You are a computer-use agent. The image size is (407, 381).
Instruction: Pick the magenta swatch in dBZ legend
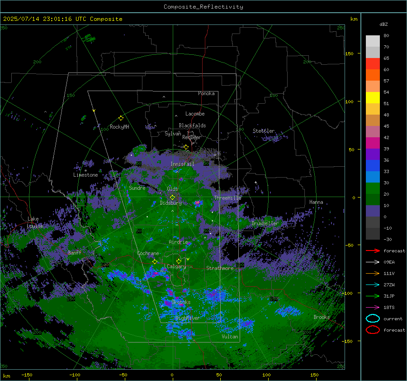(373, 143)
